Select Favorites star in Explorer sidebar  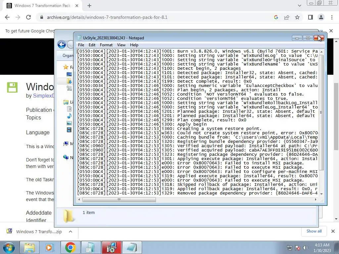tap(66, 67)
